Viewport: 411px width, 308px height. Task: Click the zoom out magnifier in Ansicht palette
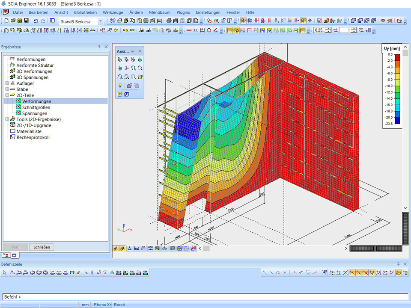coord(140,68)
